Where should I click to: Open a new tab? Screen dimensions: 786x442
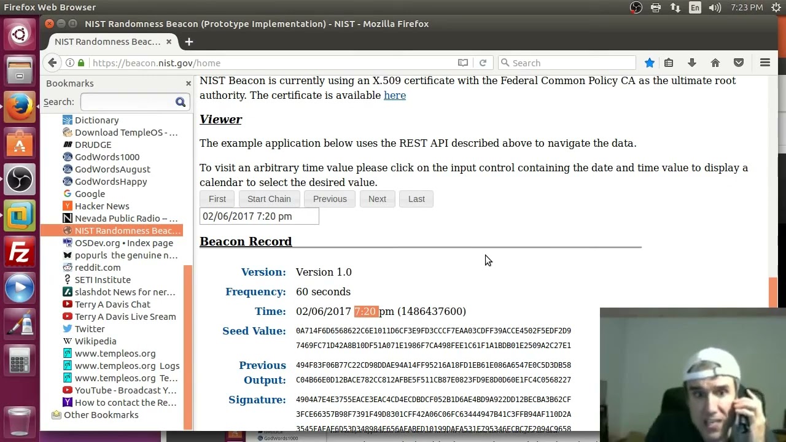click(189, 42)
